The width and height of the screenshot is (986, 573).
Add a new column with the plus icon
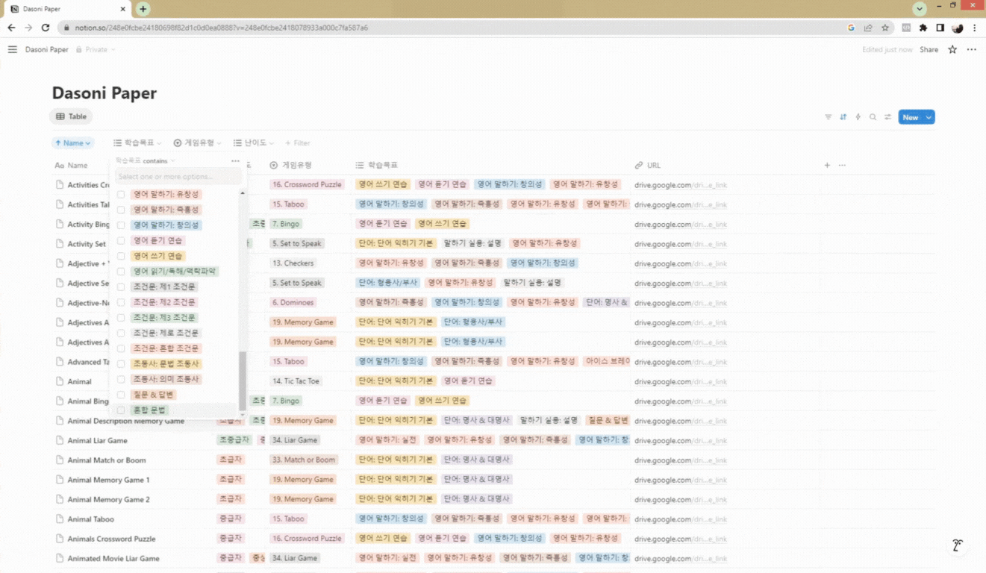[827, 165]
